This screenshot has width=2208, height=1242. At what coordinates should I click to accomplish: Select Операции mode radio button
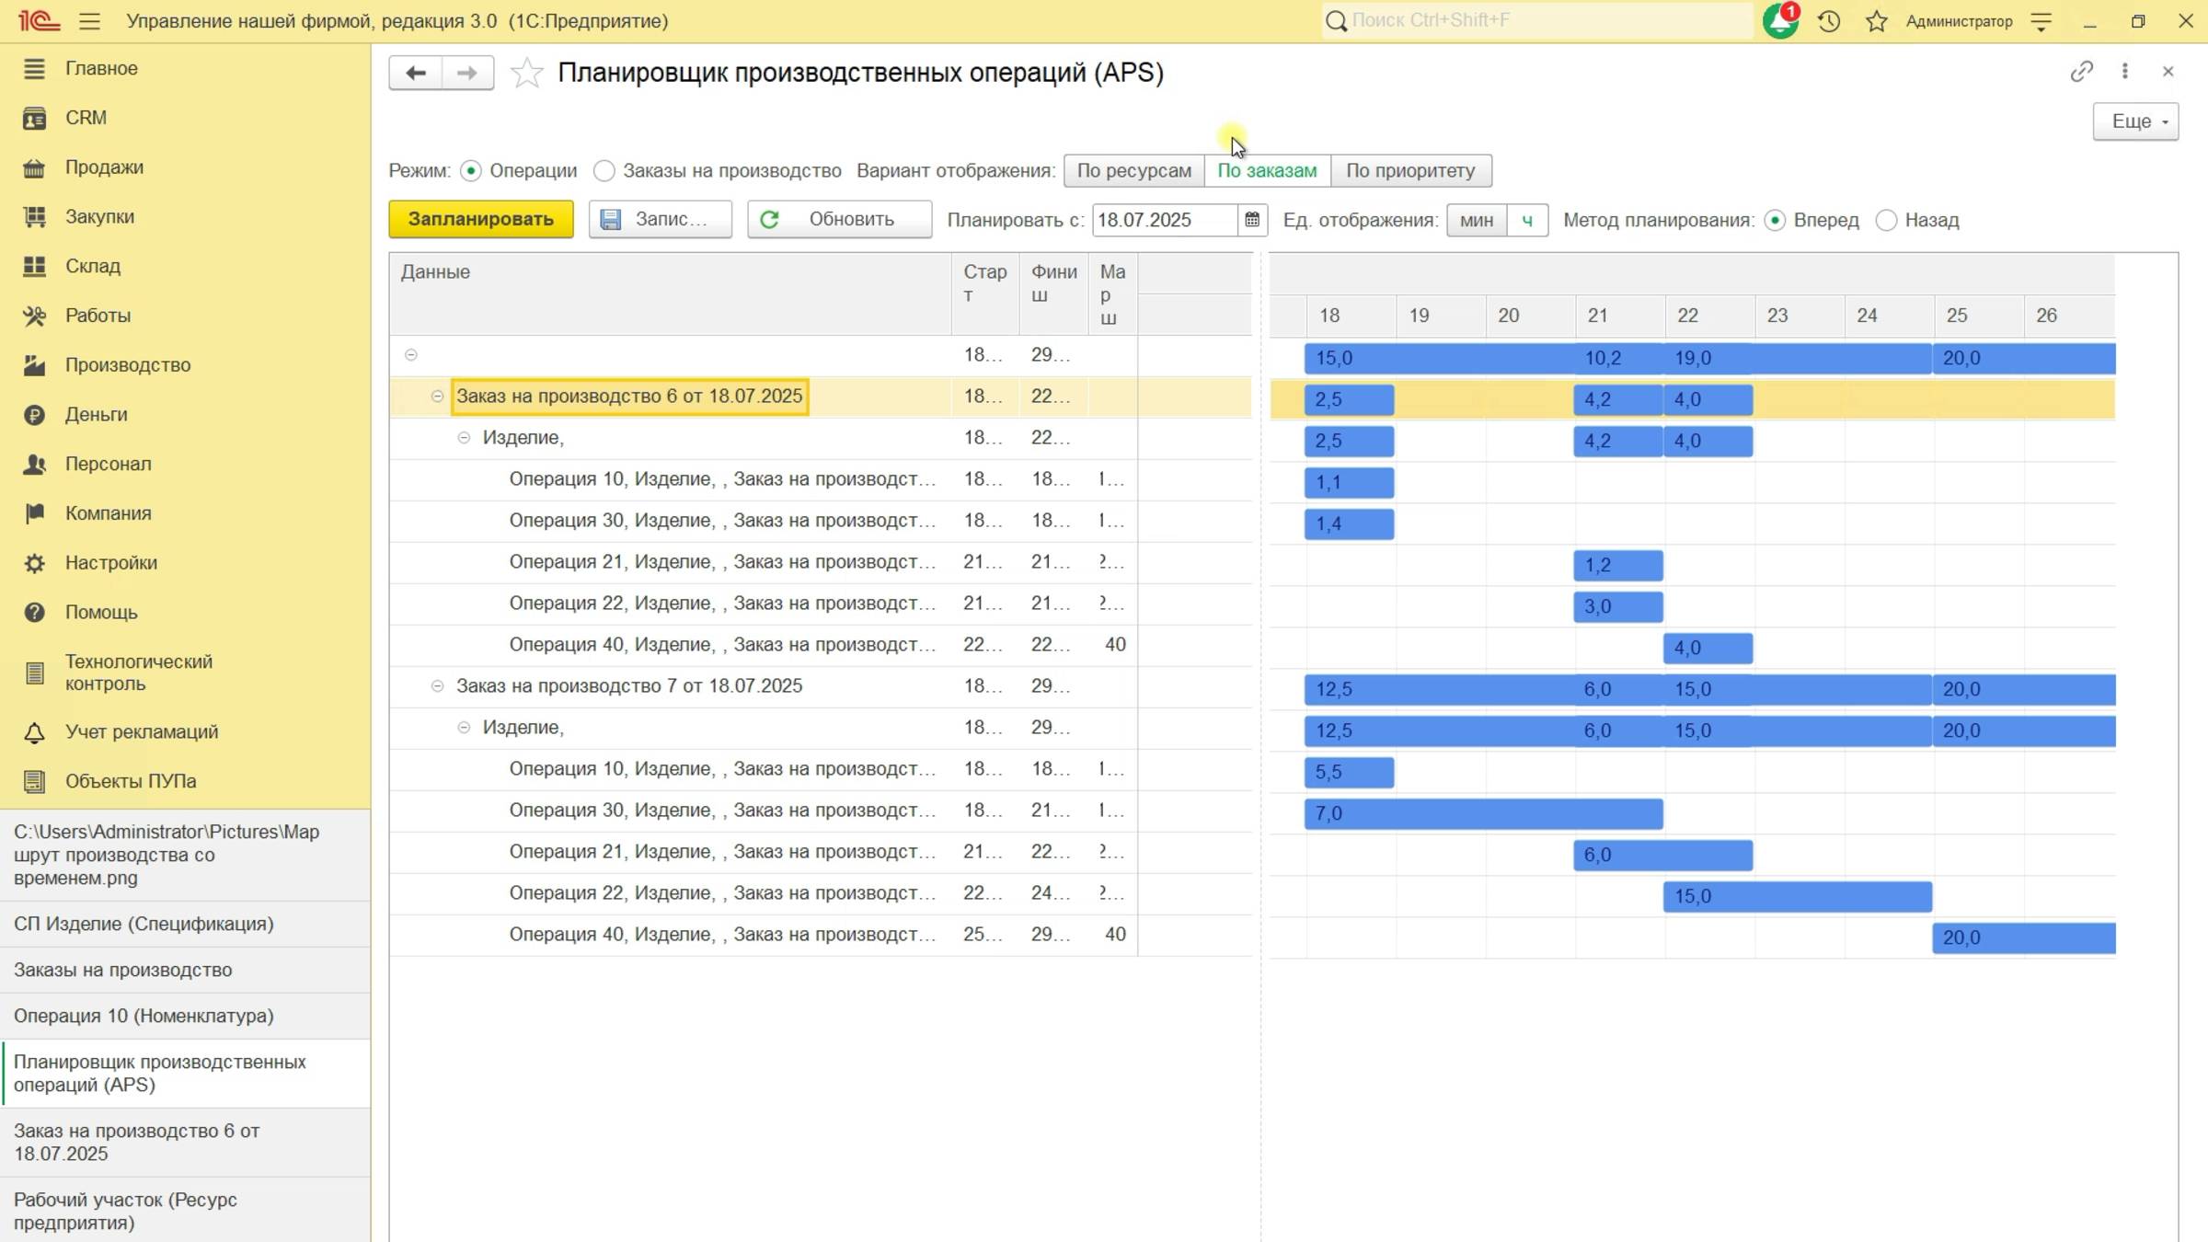pyautogui.click(x=471, y=171)
